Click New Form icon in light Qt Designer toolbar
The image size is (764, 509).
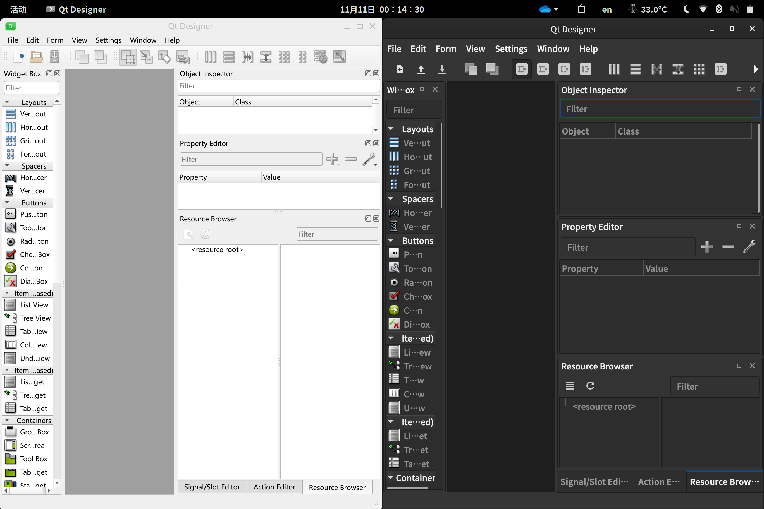tap(19, 57)
